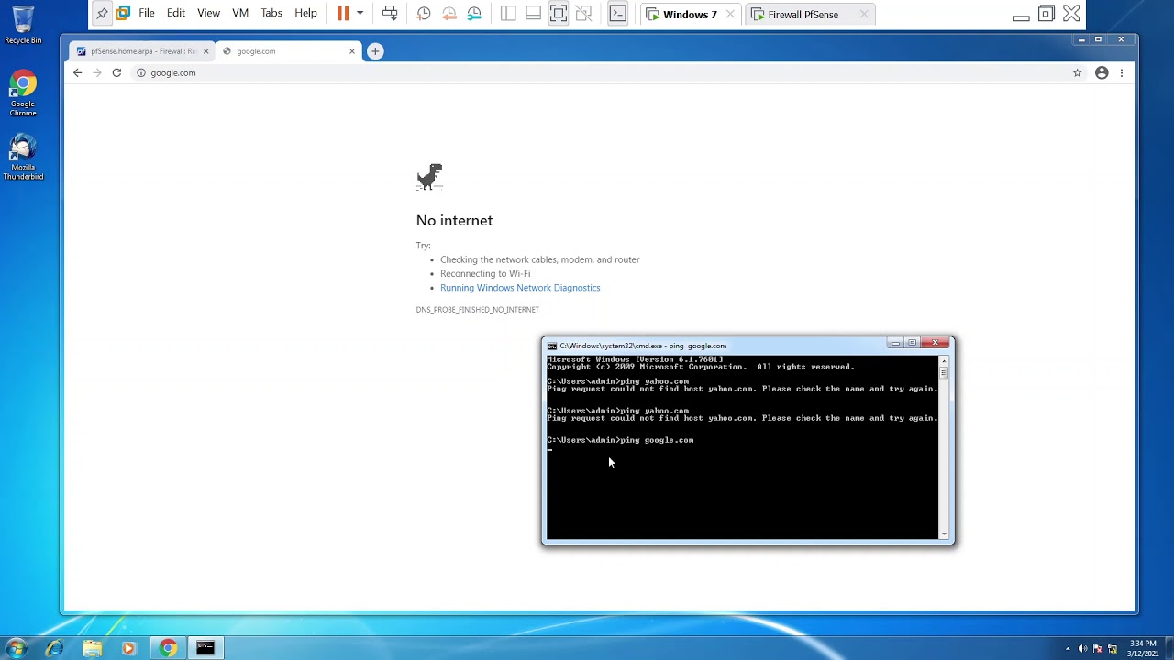The image size is (1174, 660).
Task: Click the cmd.exe window title bar icon
Action: click(552, 346)
